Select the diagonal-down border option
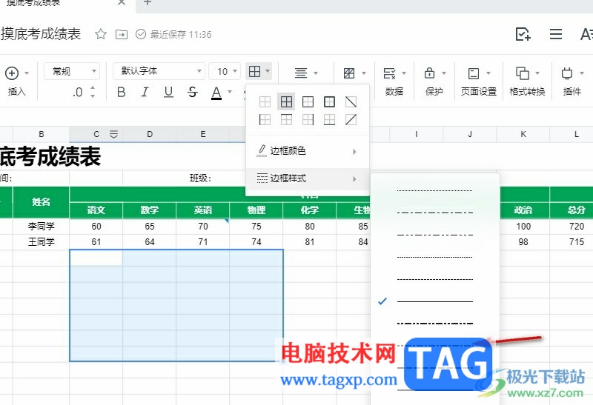593x405 pixels. (x=351, y=102)
